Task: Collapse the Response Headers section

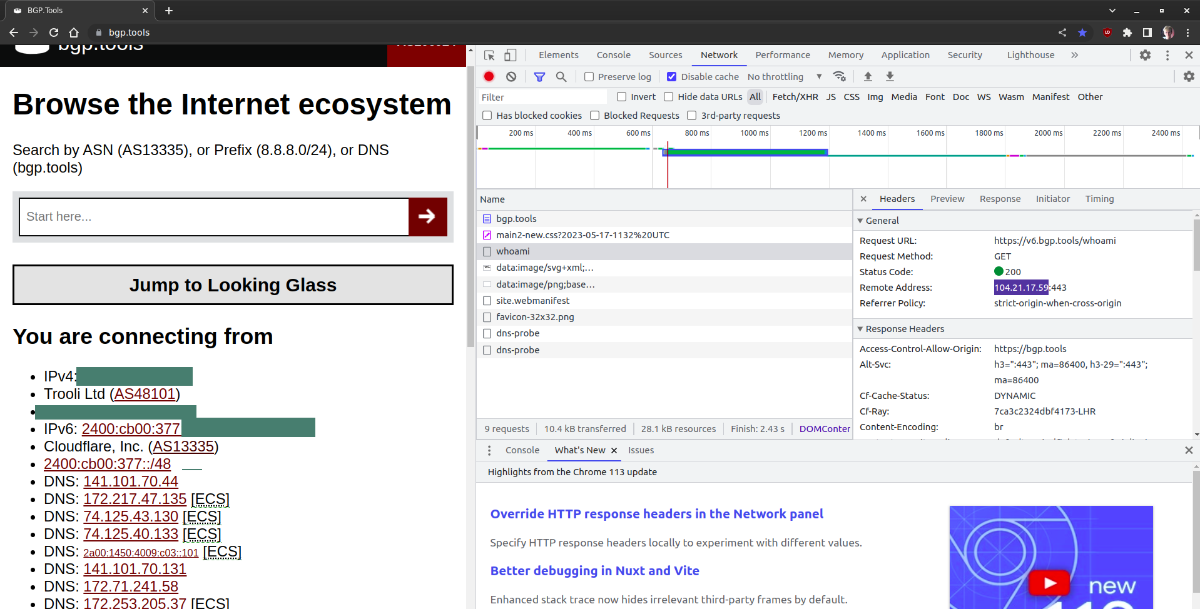Action: tap(860, 329)
